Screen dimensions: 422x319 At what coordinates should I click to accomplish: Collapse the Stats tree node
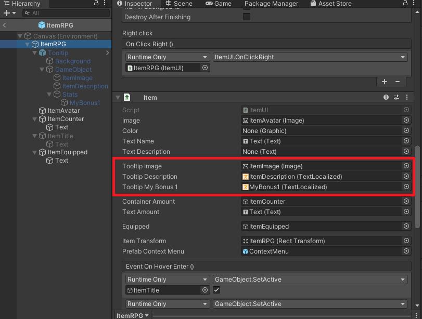pyautogui.click(x=49, y=95)
